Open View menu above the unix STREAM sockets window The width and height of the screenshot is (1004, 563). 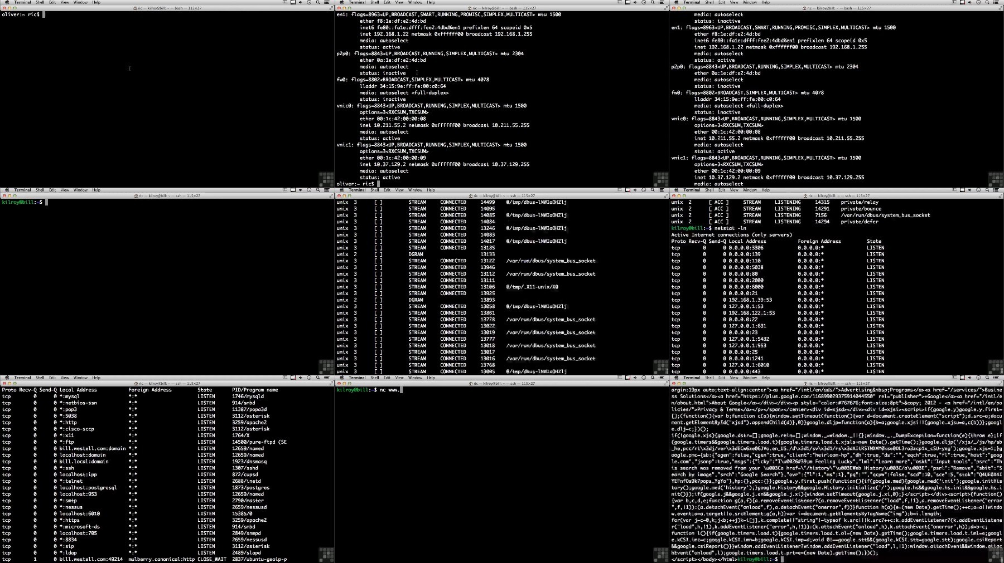399,190
